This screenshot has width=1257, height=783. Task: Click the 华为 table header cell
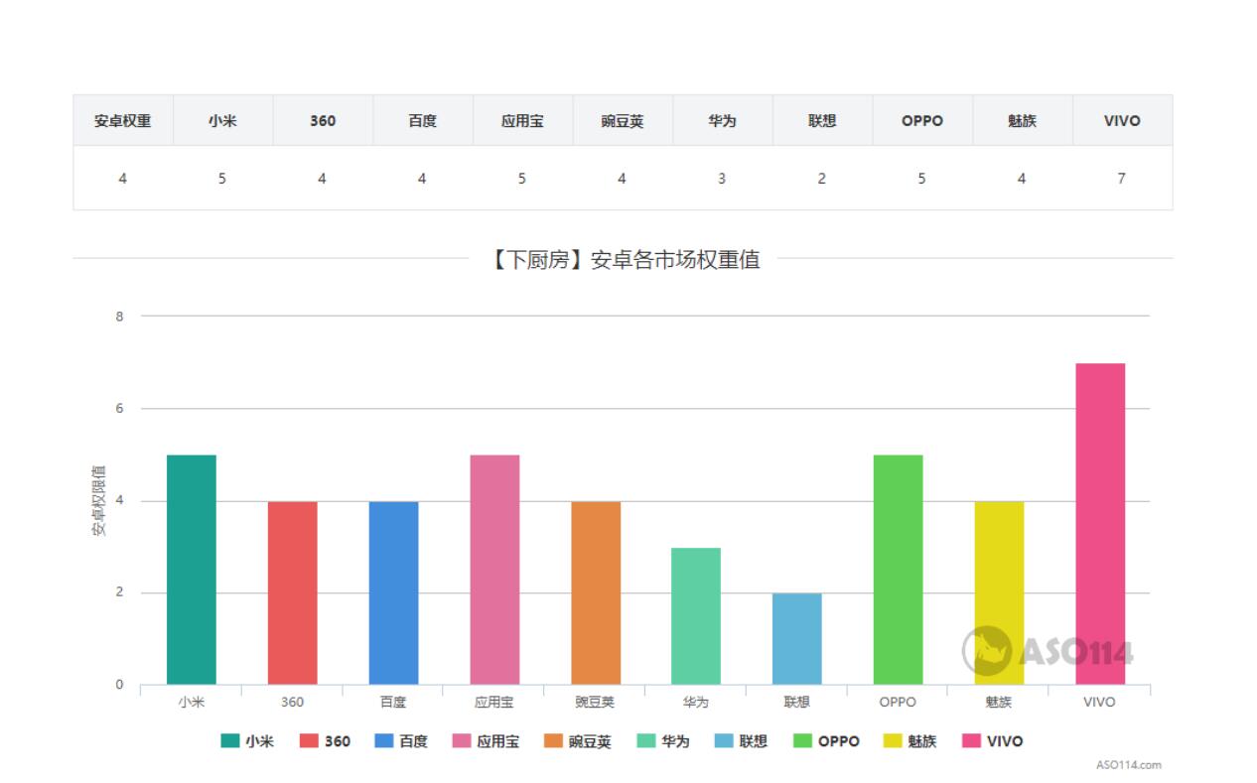pyautogui.click(x=722, y=121)
